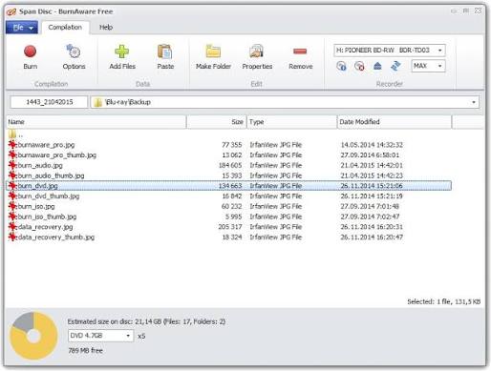Show disc info icon in Recorder group
Image resolution: width=491 pixels, height=371 pixels.
(341, 66)
